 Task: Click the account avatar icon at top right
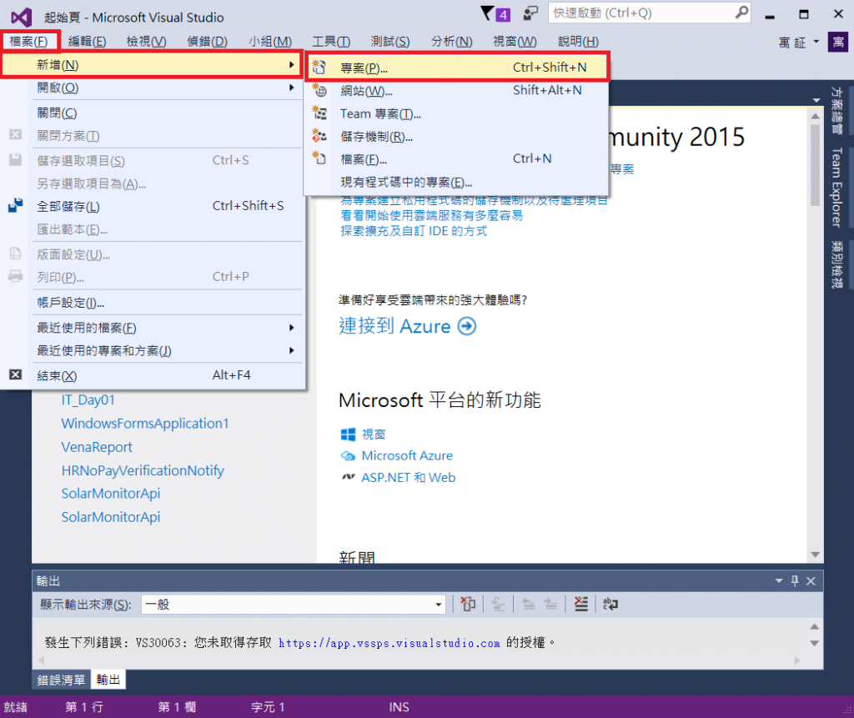click(838, 42)
